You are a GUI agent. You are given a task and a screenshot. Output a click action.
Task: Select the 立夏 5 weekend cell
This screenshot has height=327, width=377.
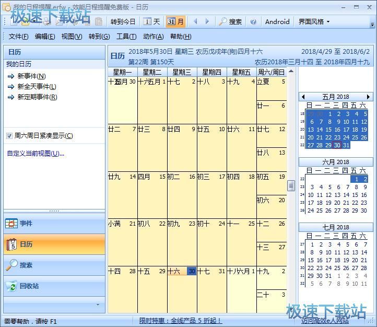pyautogui.click(x=272, y=89)
